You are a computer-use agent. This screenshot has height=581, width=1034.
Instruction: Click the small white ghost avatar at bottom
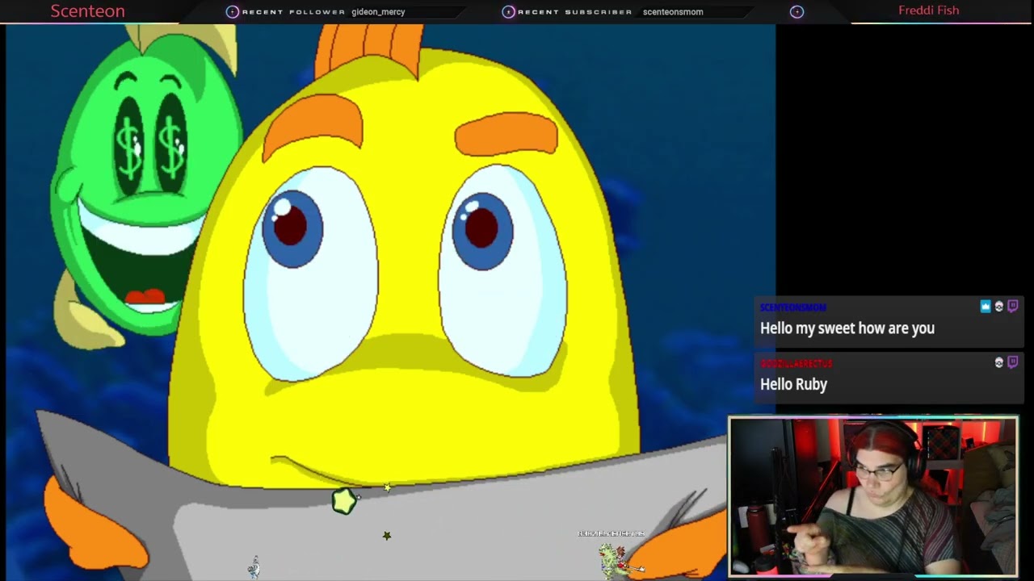pyautogui.click(x=254, y=567)
